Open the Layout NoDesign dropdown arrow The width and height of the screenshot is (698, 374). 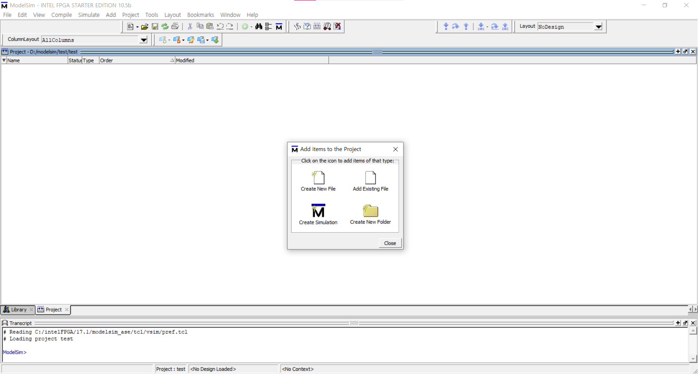(598, 27)
